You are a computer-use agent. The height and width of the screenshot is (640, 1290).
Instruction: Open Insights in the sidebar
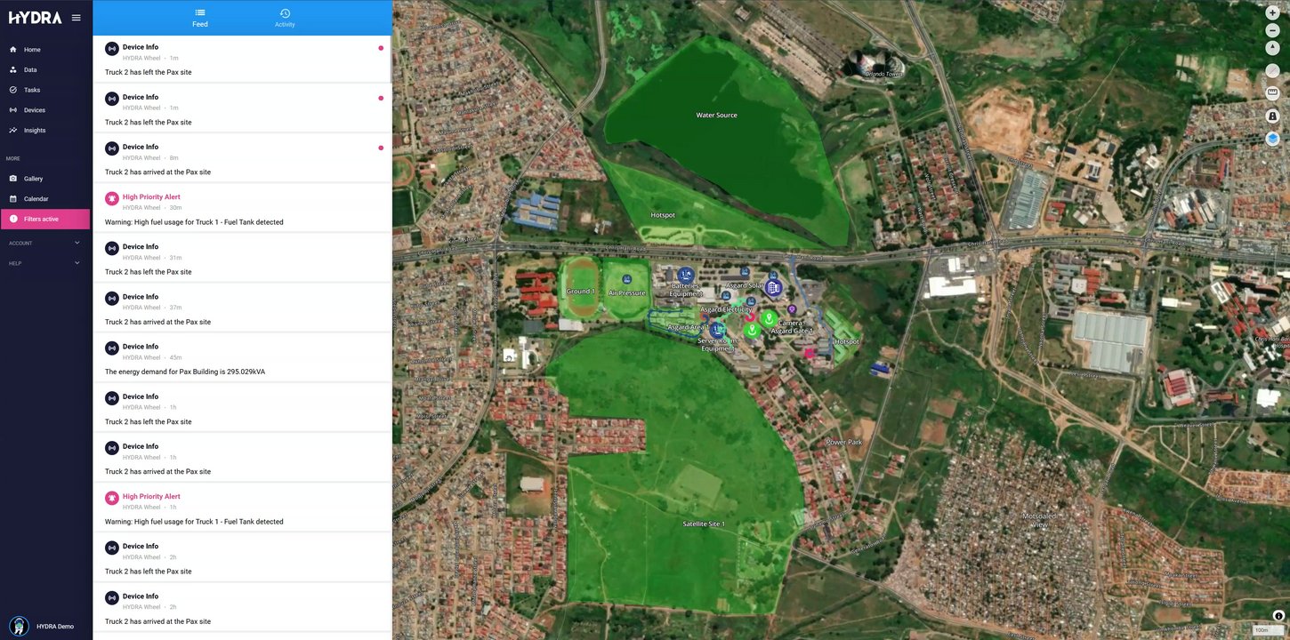tap(46, 131)
